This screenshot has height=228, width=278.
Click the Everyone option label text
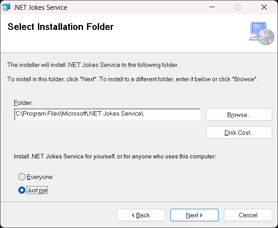(x=40, y=177)
